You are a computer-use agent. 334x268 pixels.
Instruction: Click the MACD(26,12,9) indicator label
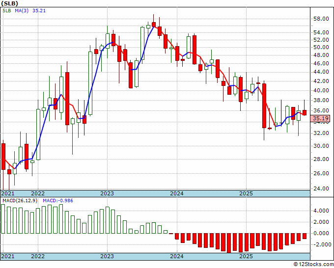tap(21, 201)
